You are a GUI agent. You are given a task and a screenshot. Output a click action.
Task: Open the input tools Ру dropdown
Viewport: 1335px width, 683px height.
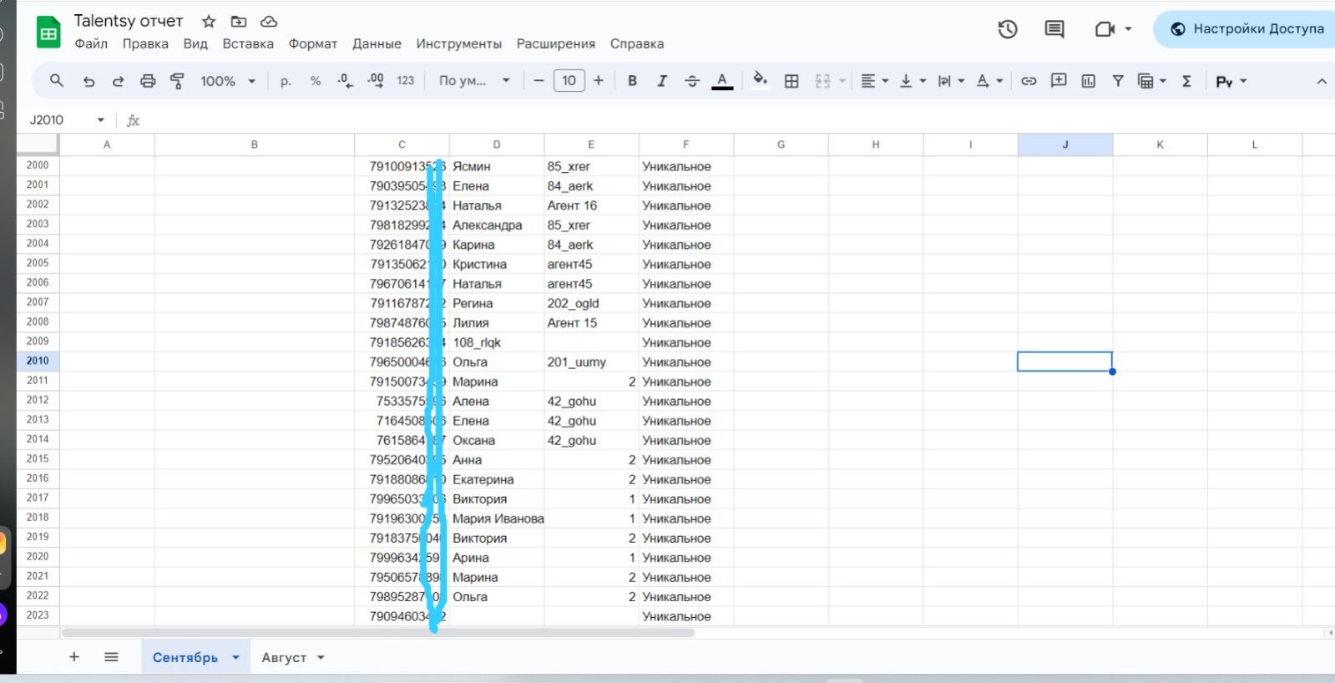tap(1231, 81)
